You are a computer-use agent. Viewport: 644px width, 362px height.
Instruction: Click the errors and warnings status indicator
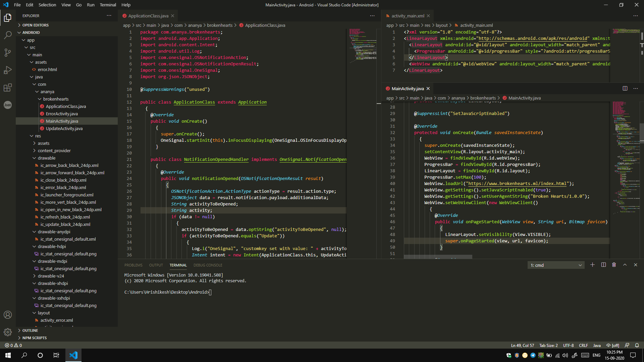pos(13,345)
